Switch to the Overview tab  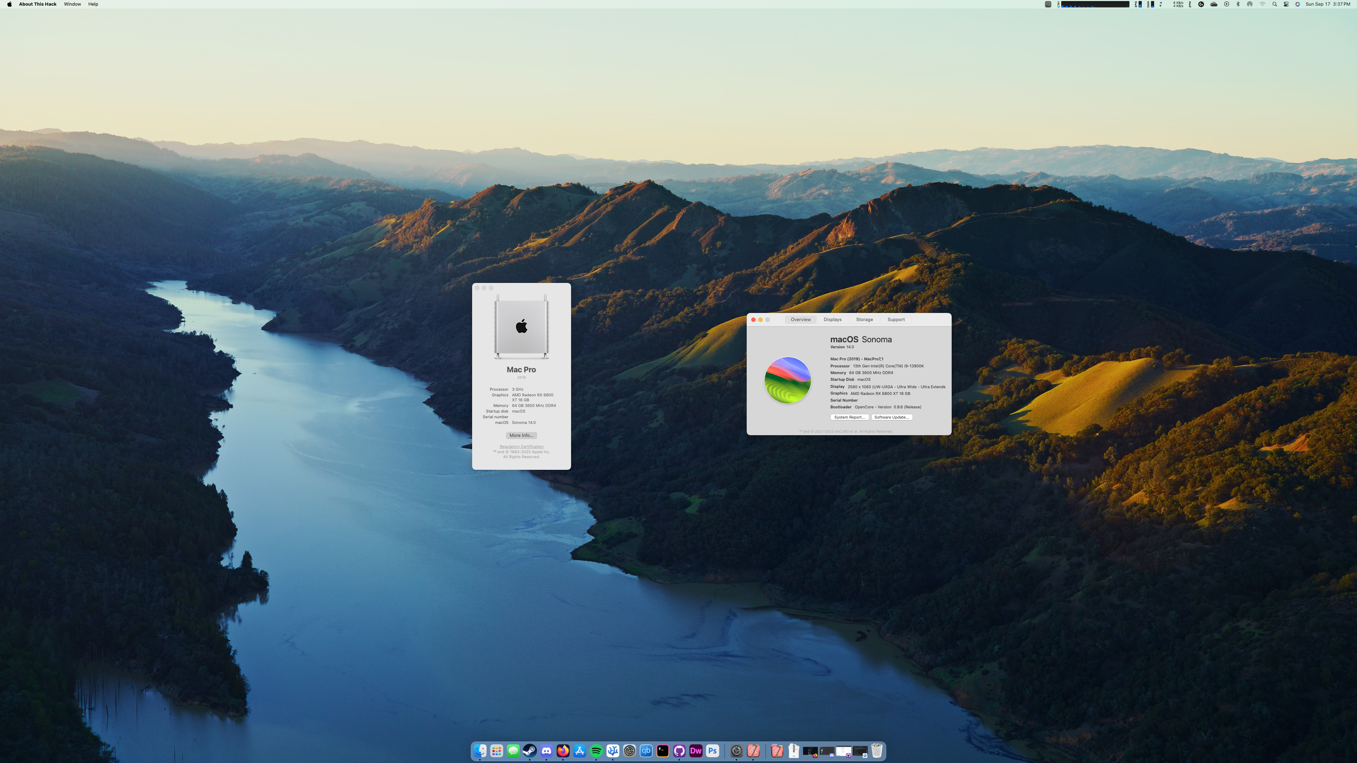click(800, 320)
